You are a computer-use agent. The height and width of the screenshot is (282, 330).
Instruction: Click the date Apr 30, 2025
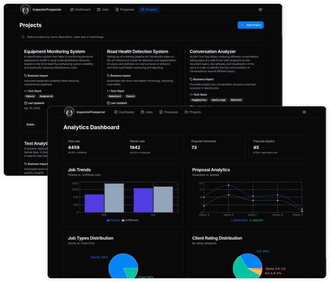(32, 108)
